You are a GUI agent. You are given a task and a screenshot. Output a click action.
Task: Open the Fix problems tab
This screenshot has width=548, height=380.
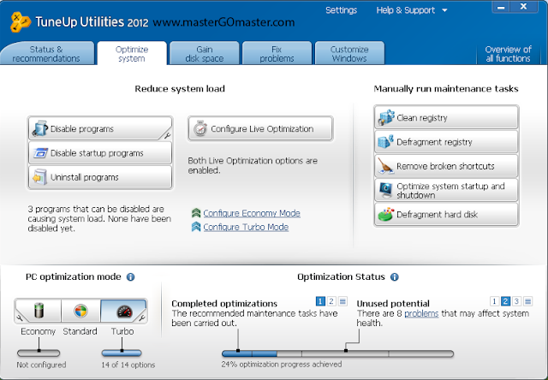tap(277, 53)
